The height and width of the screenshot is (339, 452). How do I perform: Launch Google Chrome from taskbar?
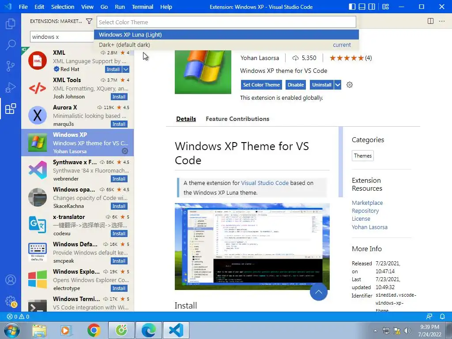click(94, 330)
